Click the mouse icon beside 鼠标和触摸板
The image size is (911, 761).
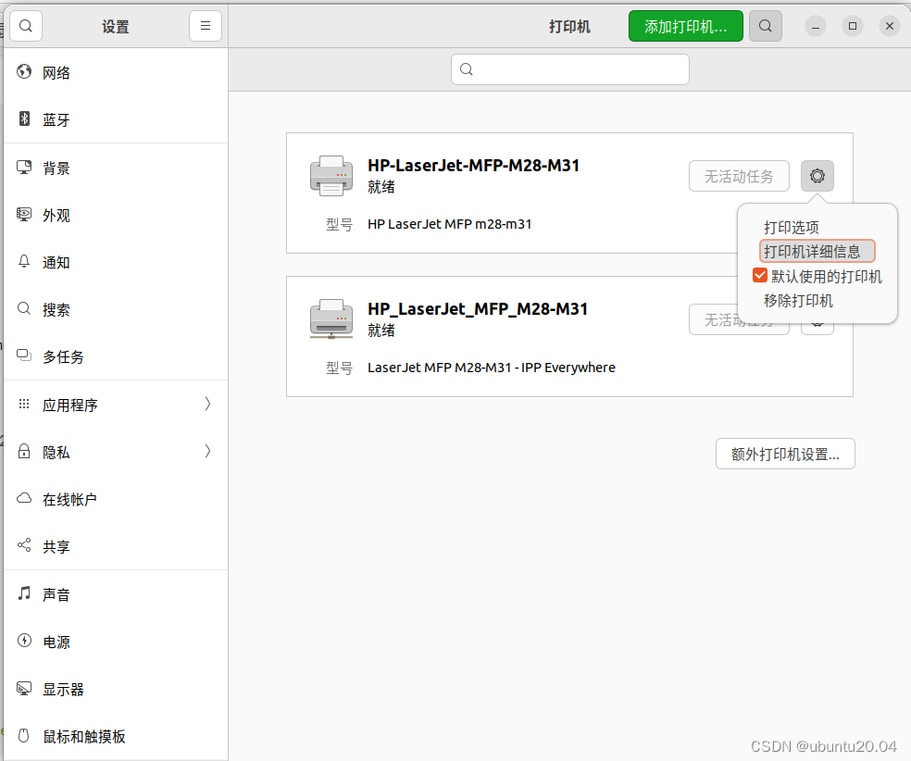coord(24,735)
